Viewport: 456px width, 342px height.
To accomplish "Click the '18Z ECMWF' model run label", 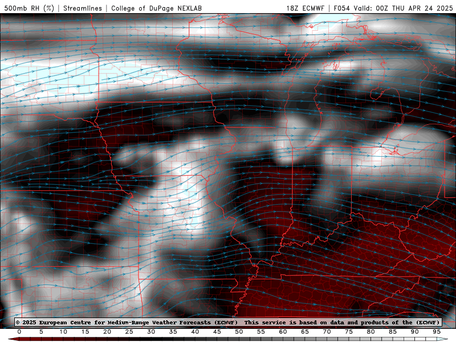I will pyautogui.click(x=306, y=8).
